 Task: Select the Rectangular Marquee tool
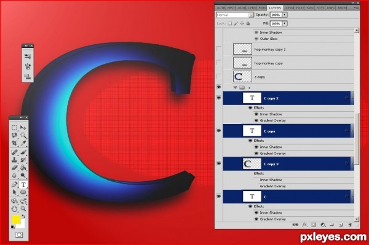tap(15, 128)
